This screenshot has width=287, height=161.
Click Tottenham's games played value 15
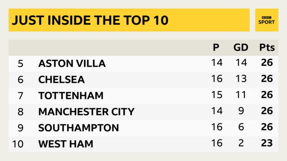[217, 95]
